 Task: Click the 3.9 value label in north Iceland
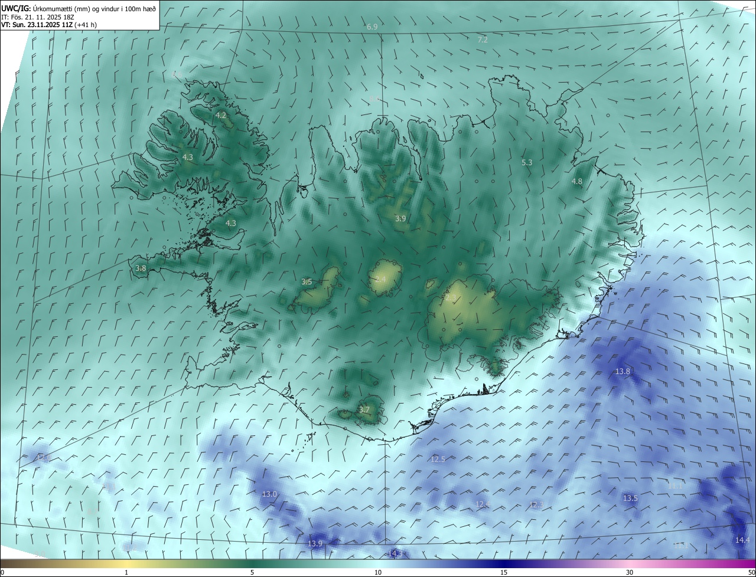(x=400, y=219)
